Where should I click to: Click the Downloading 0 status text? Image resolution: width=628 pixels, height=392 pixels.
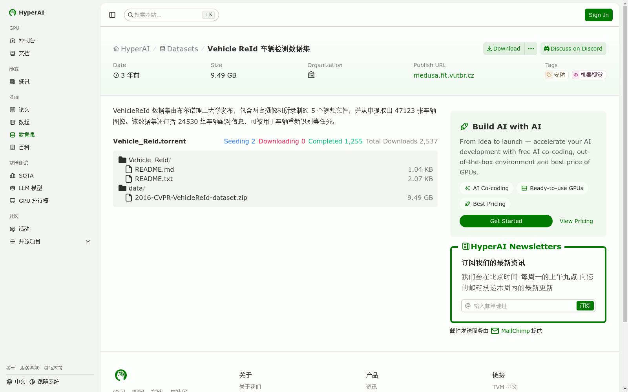point(282,141)
